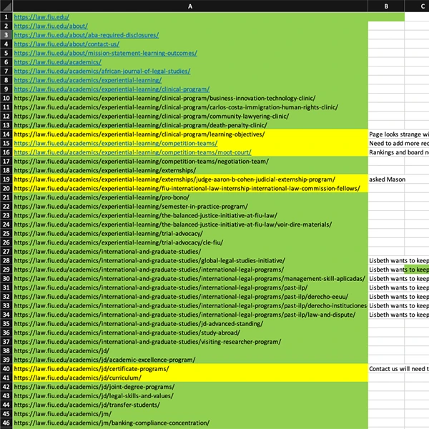Image resolution: width=429 pixels, height=429 pixels.
Task: Select the trial-advocacy/cle-fiu cell
Action: coord(190,242)
